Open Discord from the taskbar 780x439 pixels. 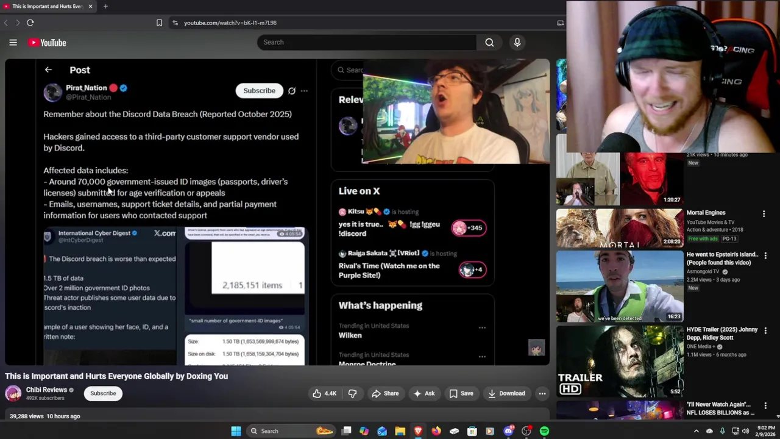pyautogui.click(x=508, y=431)
